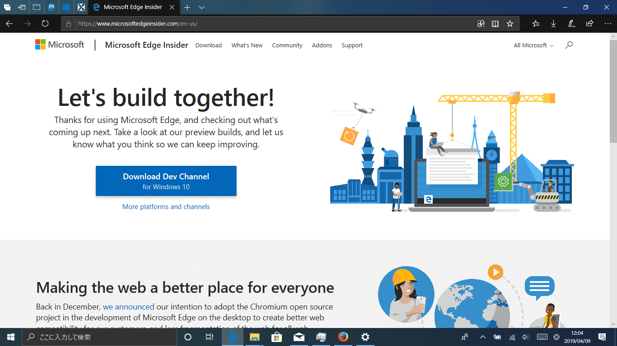Go to the Community section
The width and height of the screenshot is (617, 346).
(287, 46)
